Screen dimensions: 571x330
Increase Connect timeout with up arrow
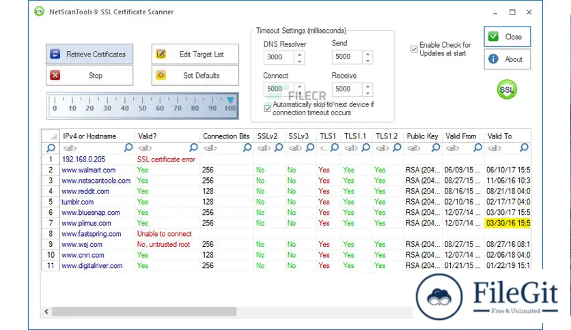click(x=299, y=87)
